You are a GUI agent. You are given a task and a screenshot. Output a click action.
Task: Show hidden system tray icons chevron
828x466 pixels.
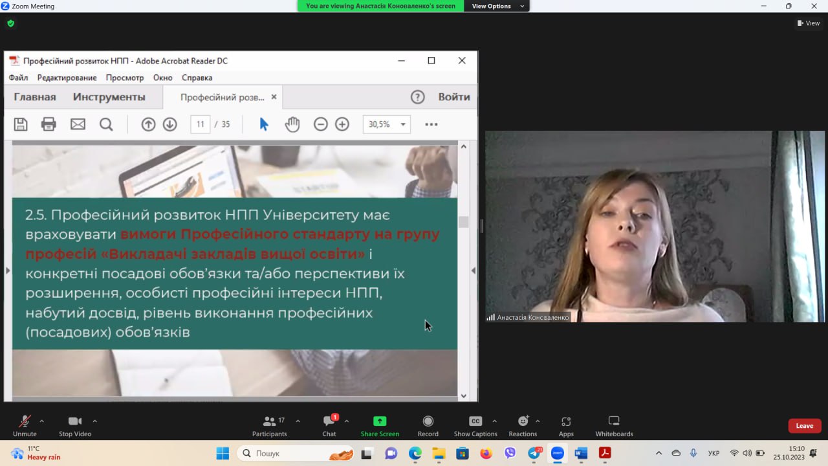[659, 453]
